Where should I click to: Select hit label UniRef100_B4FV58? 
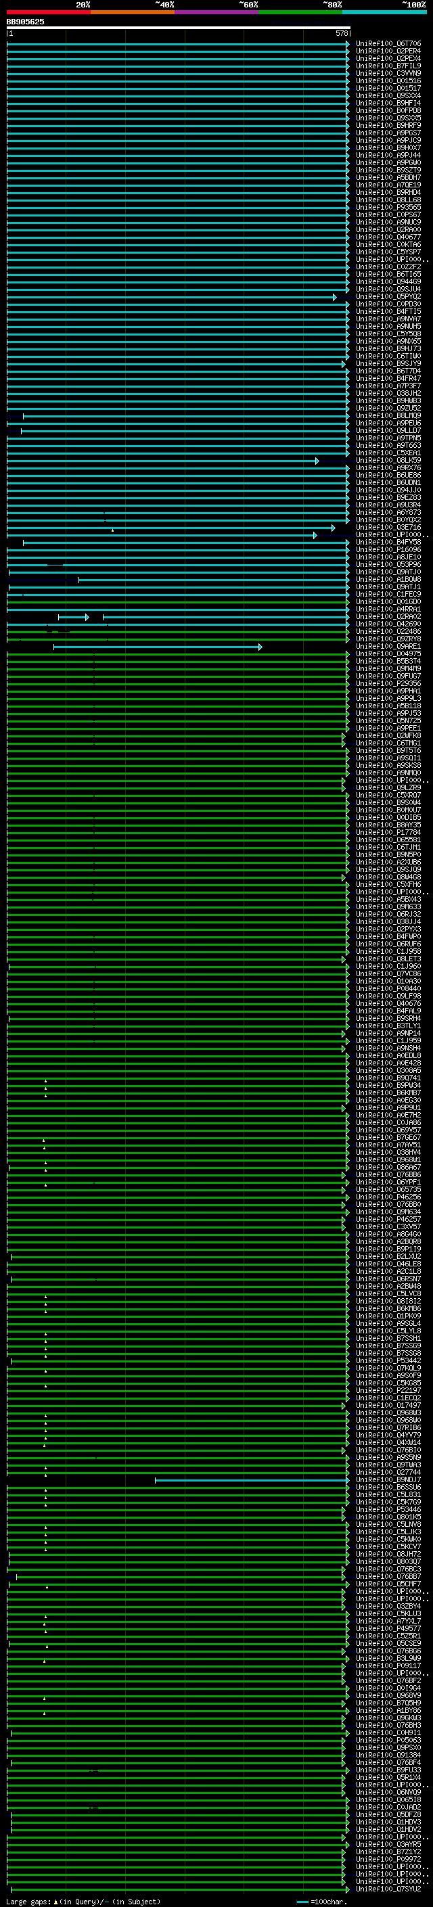pyautogui.click(x=388, y=543)
